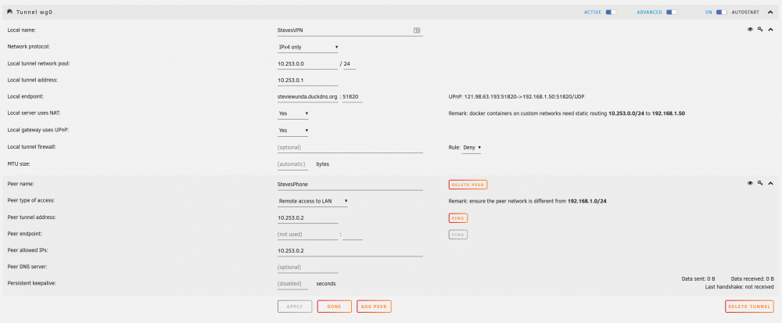Click the Local tunnel firewall optional field
The width and height of the screenshot is (782, 323).
(350, 148)
